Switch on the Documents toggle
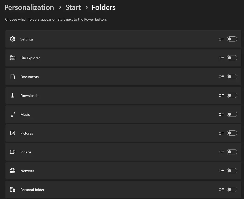 pos(232,77)
